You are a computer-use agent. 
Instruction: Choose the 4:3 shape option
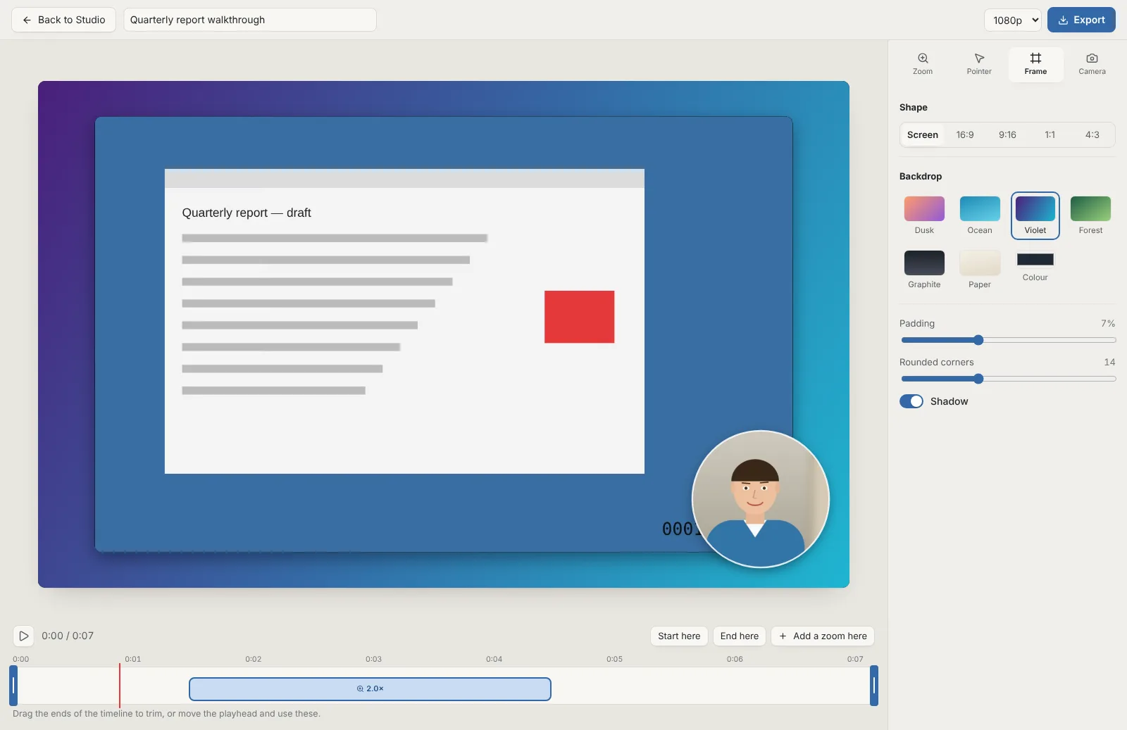[x=1092, y=134]
